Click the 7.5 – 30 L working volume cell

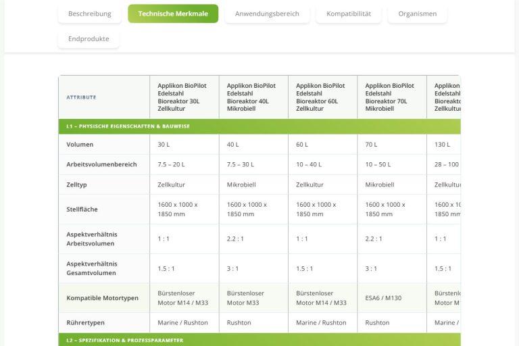(x=253, y=165)
